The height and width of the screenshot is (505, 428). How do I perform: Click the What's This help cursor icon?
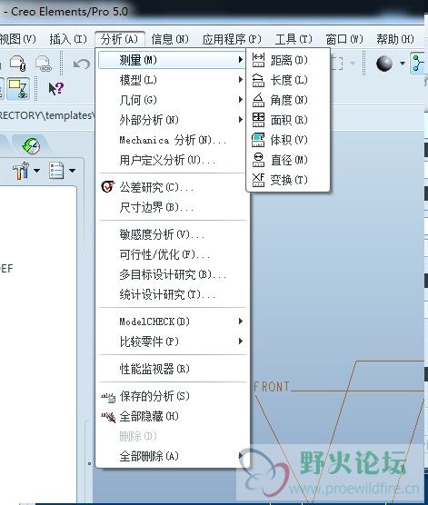(55, 89)
